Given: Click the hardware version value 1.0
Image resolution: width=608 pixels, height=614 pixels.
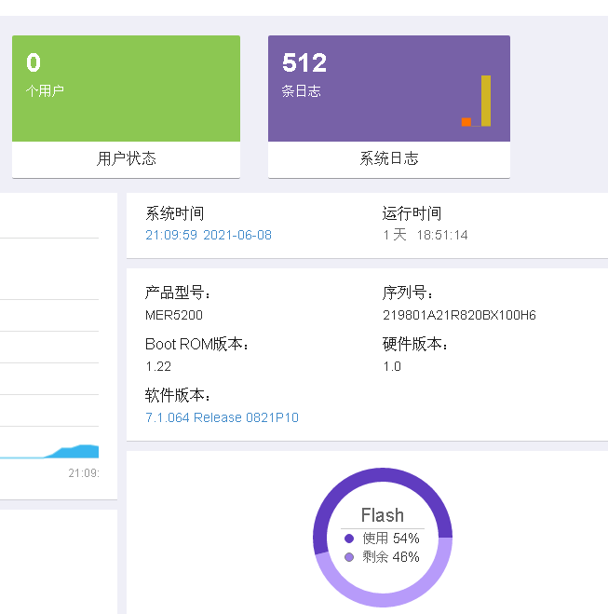Looking at the screenshot, I should coord(392,366).
